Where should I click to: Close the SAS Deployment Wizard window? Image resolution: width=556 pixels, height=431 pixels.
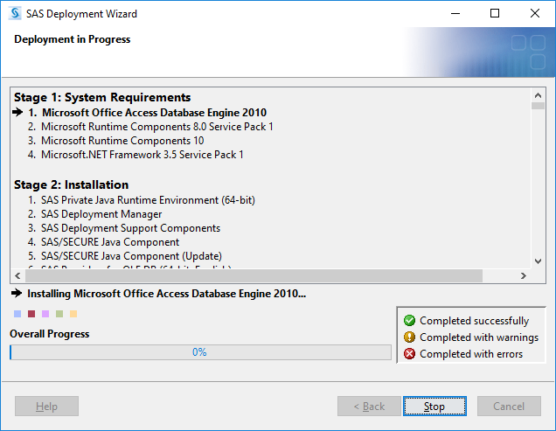[535, 13]
